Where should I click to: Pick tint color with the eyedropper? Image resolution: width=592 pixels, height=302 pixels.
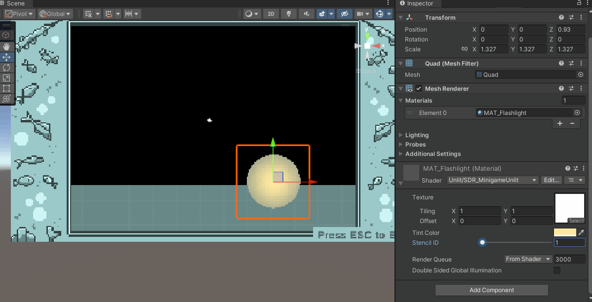582,232
